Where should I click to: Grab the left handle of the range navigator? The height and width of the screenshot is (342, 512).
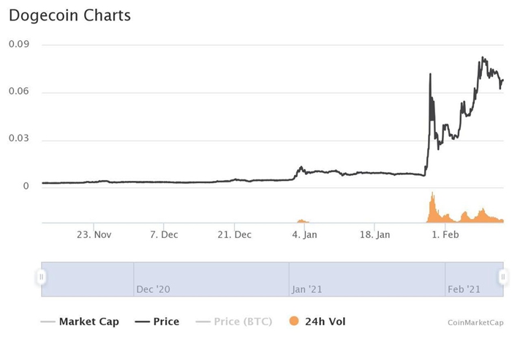(x=42, y=277)
